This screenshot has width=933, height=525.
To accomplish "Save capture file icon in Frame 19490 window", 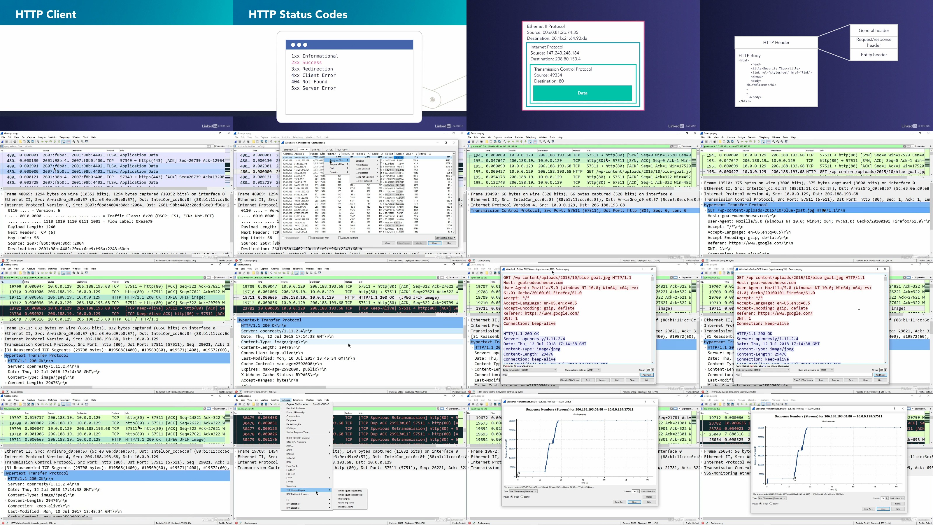I will (x=491, y=142).
